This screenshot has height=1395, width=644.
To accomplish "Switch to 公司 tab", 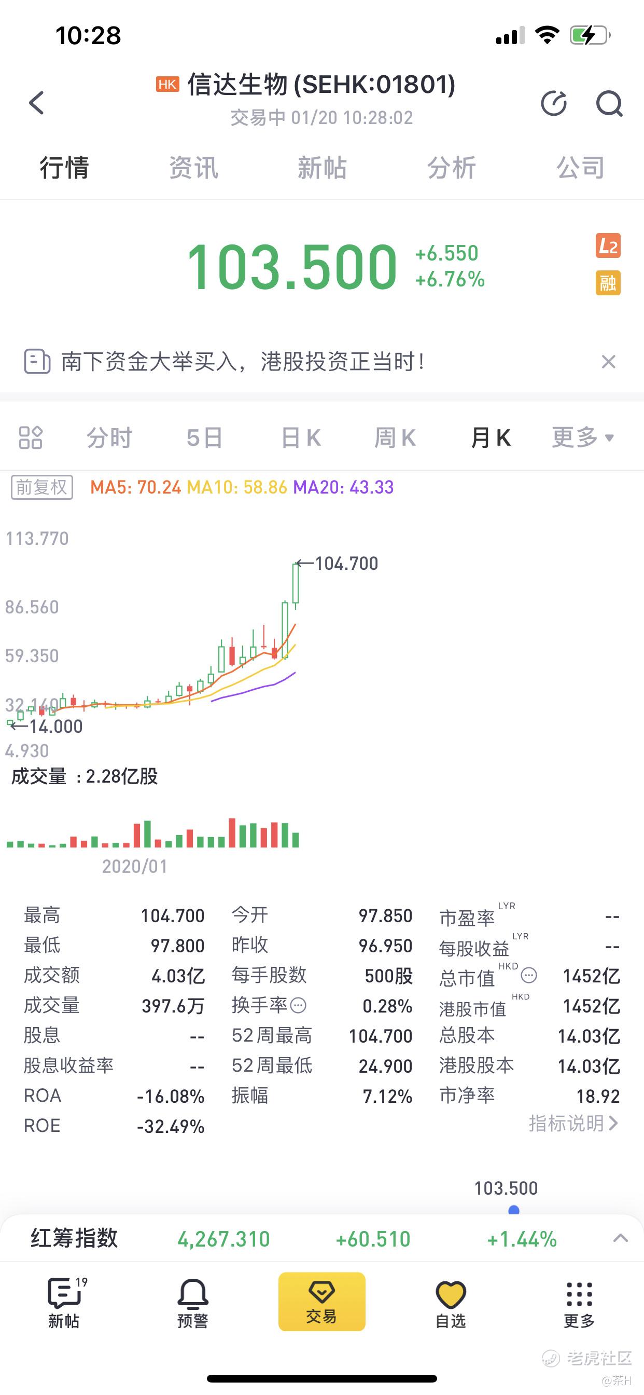I will point(580,167).
